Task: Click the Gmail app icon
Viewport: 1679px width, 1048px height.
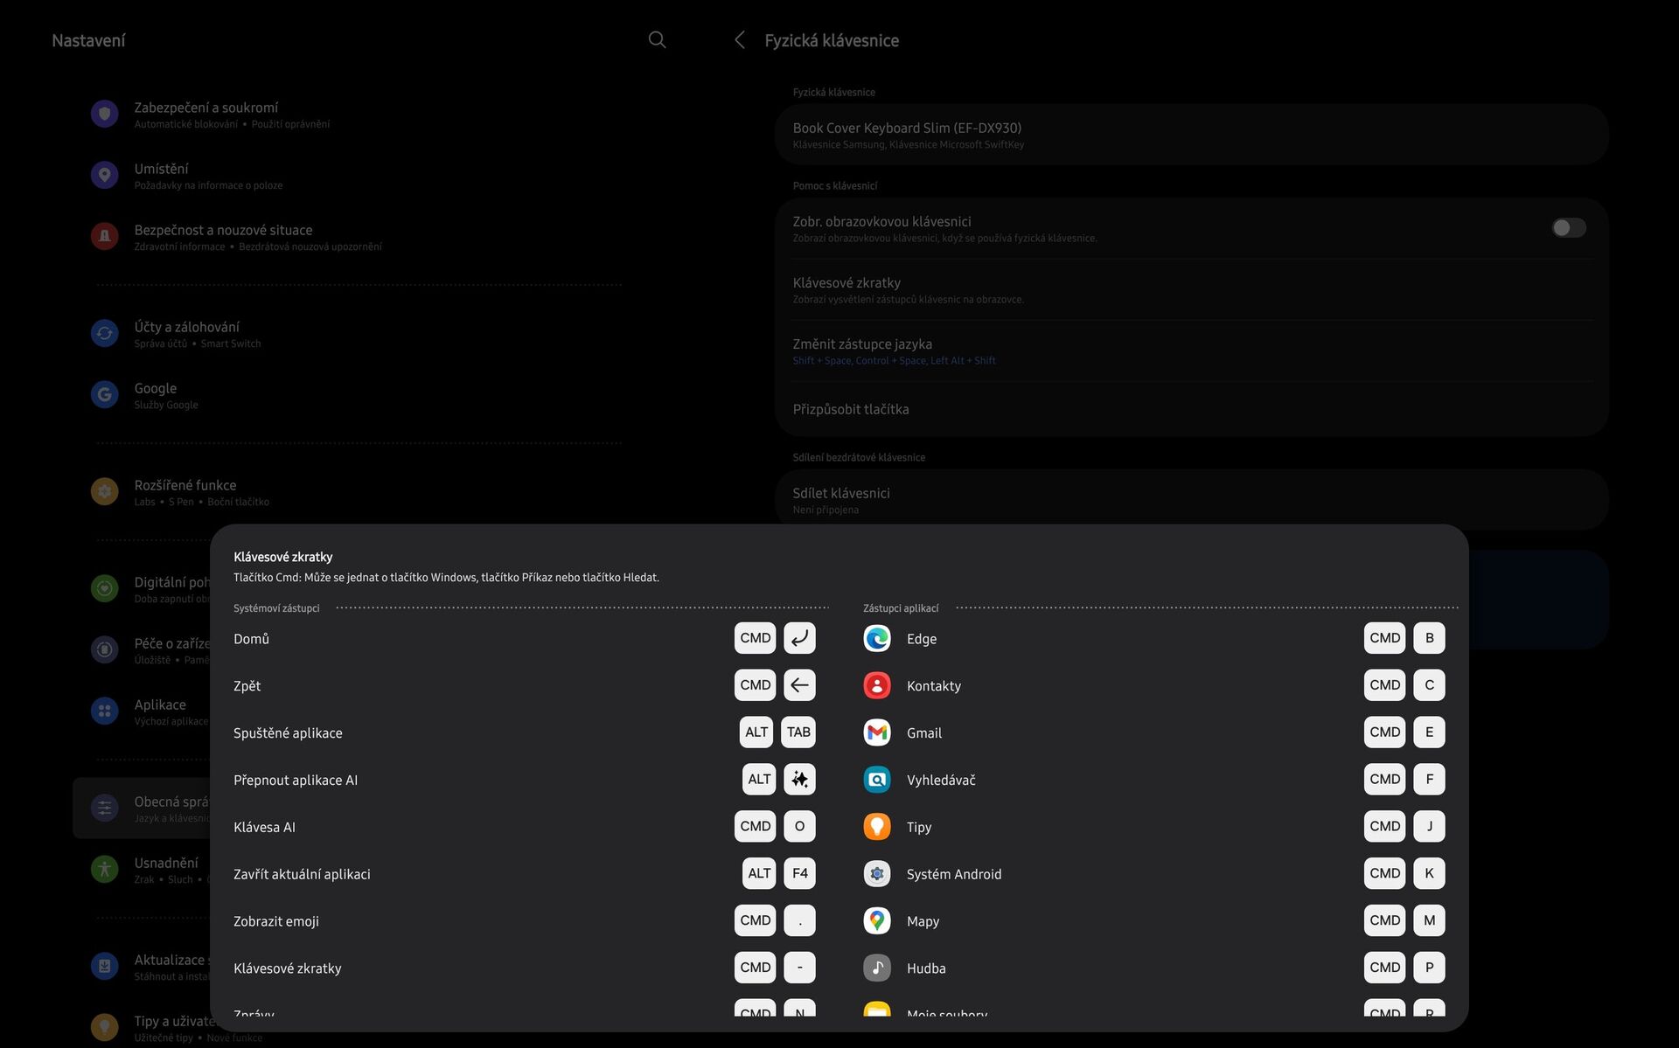Action: (876, 732)
